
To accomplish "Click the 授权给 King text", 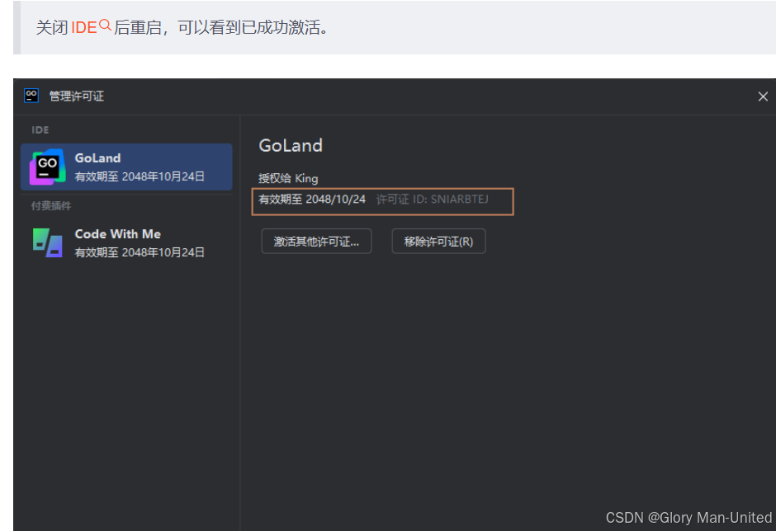I will click(288, 178).
